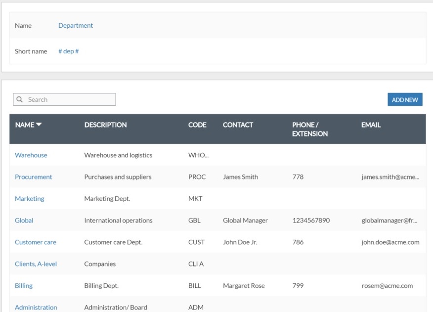Click the PHONE / EXTENSION column header
433x312 pixels.
pos(309,129)
